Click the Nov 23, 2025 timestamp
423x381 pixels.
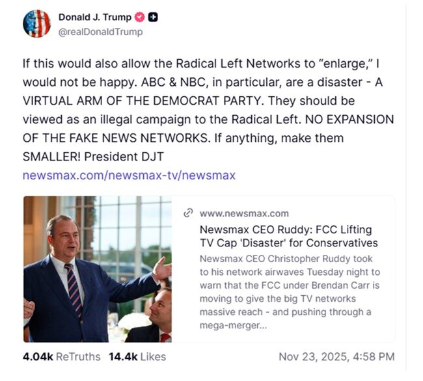[336, 356]
